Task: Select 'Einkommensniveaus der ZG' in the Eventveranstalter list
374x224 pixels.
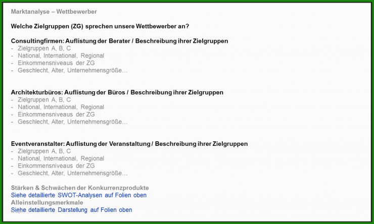Action: (56, 166)
